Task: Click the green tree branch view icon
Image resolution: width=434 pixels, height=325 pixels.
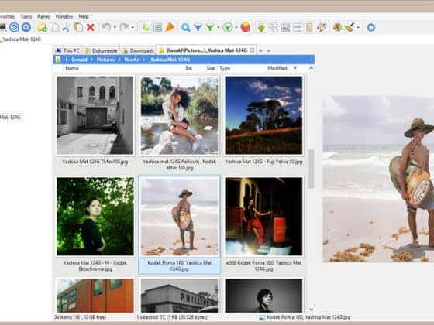Action: click(261, 27)
